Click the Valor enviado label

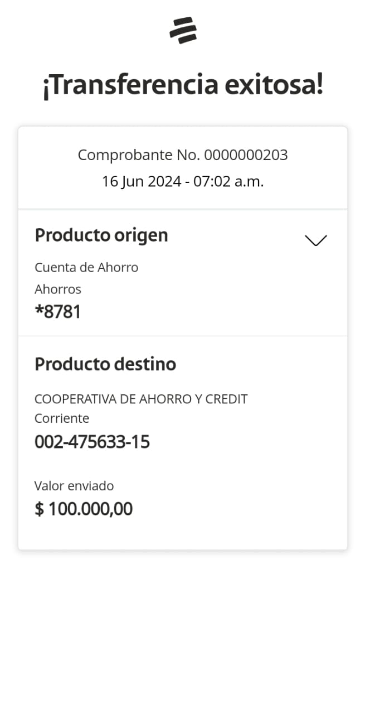click(x=74, y=486)
